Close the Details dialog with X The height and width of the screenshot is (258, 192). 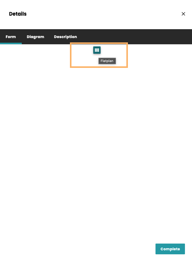(x=183, y=14)
